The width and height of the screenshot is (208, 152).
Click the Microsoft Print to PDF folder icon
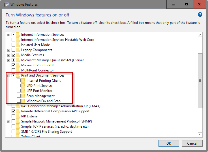click(18, 65)
